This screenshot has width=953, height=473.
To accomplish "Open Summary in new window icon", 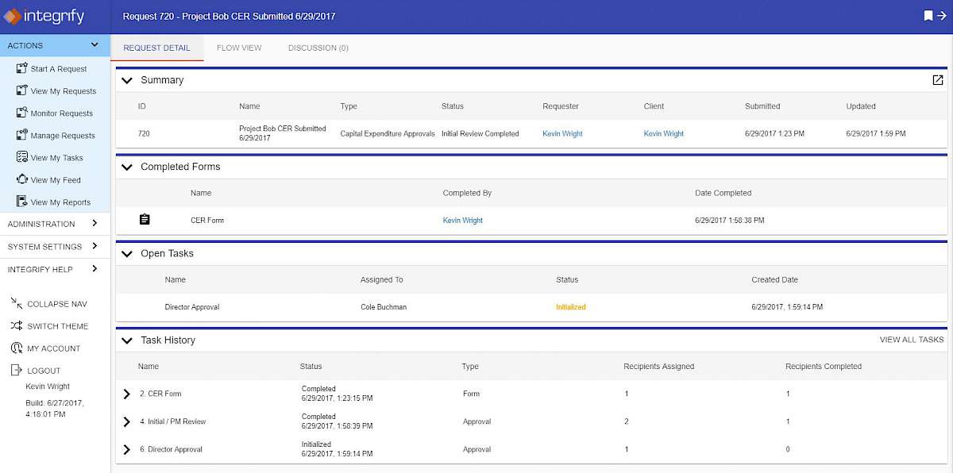I will coord(938,80).
